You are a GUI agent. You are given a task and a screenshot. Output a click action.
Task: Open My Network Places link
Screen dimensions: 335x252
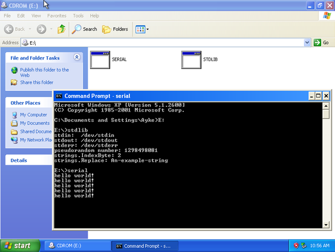tap(36, 140)
